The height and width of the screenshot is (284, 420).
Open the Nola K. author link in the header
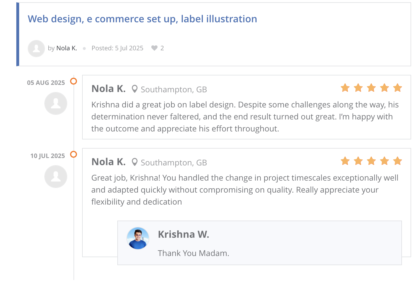(67, 48)
